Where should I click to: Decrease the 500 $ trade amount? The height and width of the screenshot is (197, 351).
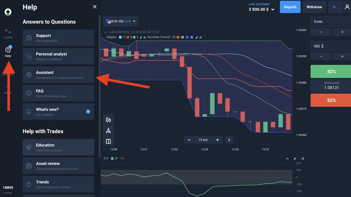click(x=321, y=56)
